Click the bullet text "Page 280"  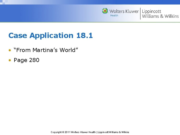[26, 60]
